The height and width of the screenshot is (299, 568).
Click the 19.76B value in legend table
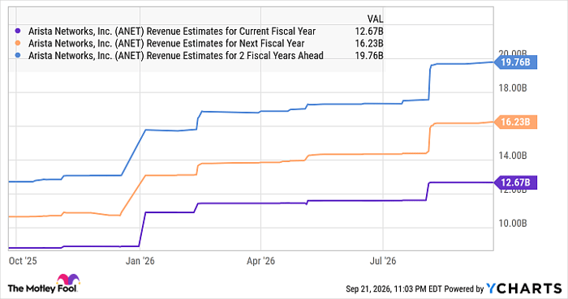point(368,56)
